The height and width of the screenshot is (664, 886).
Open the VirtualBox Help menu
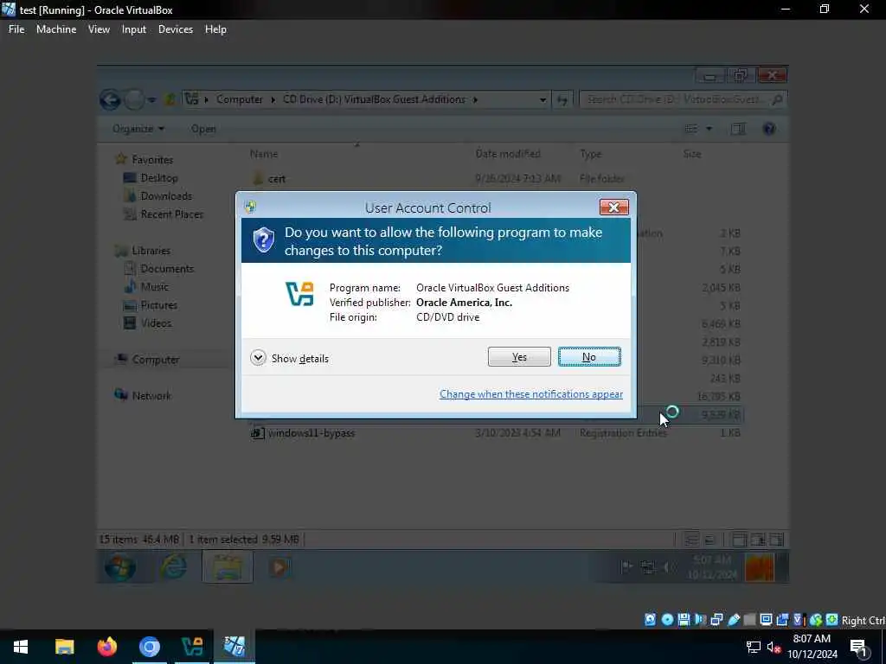[215, 29]
